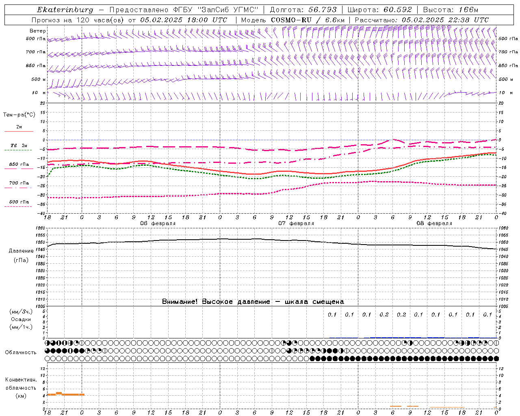The width and height of the screenshot is (520, 416).
Task: Click the "Осадки" precipitation label
Action: click(21, 319)
